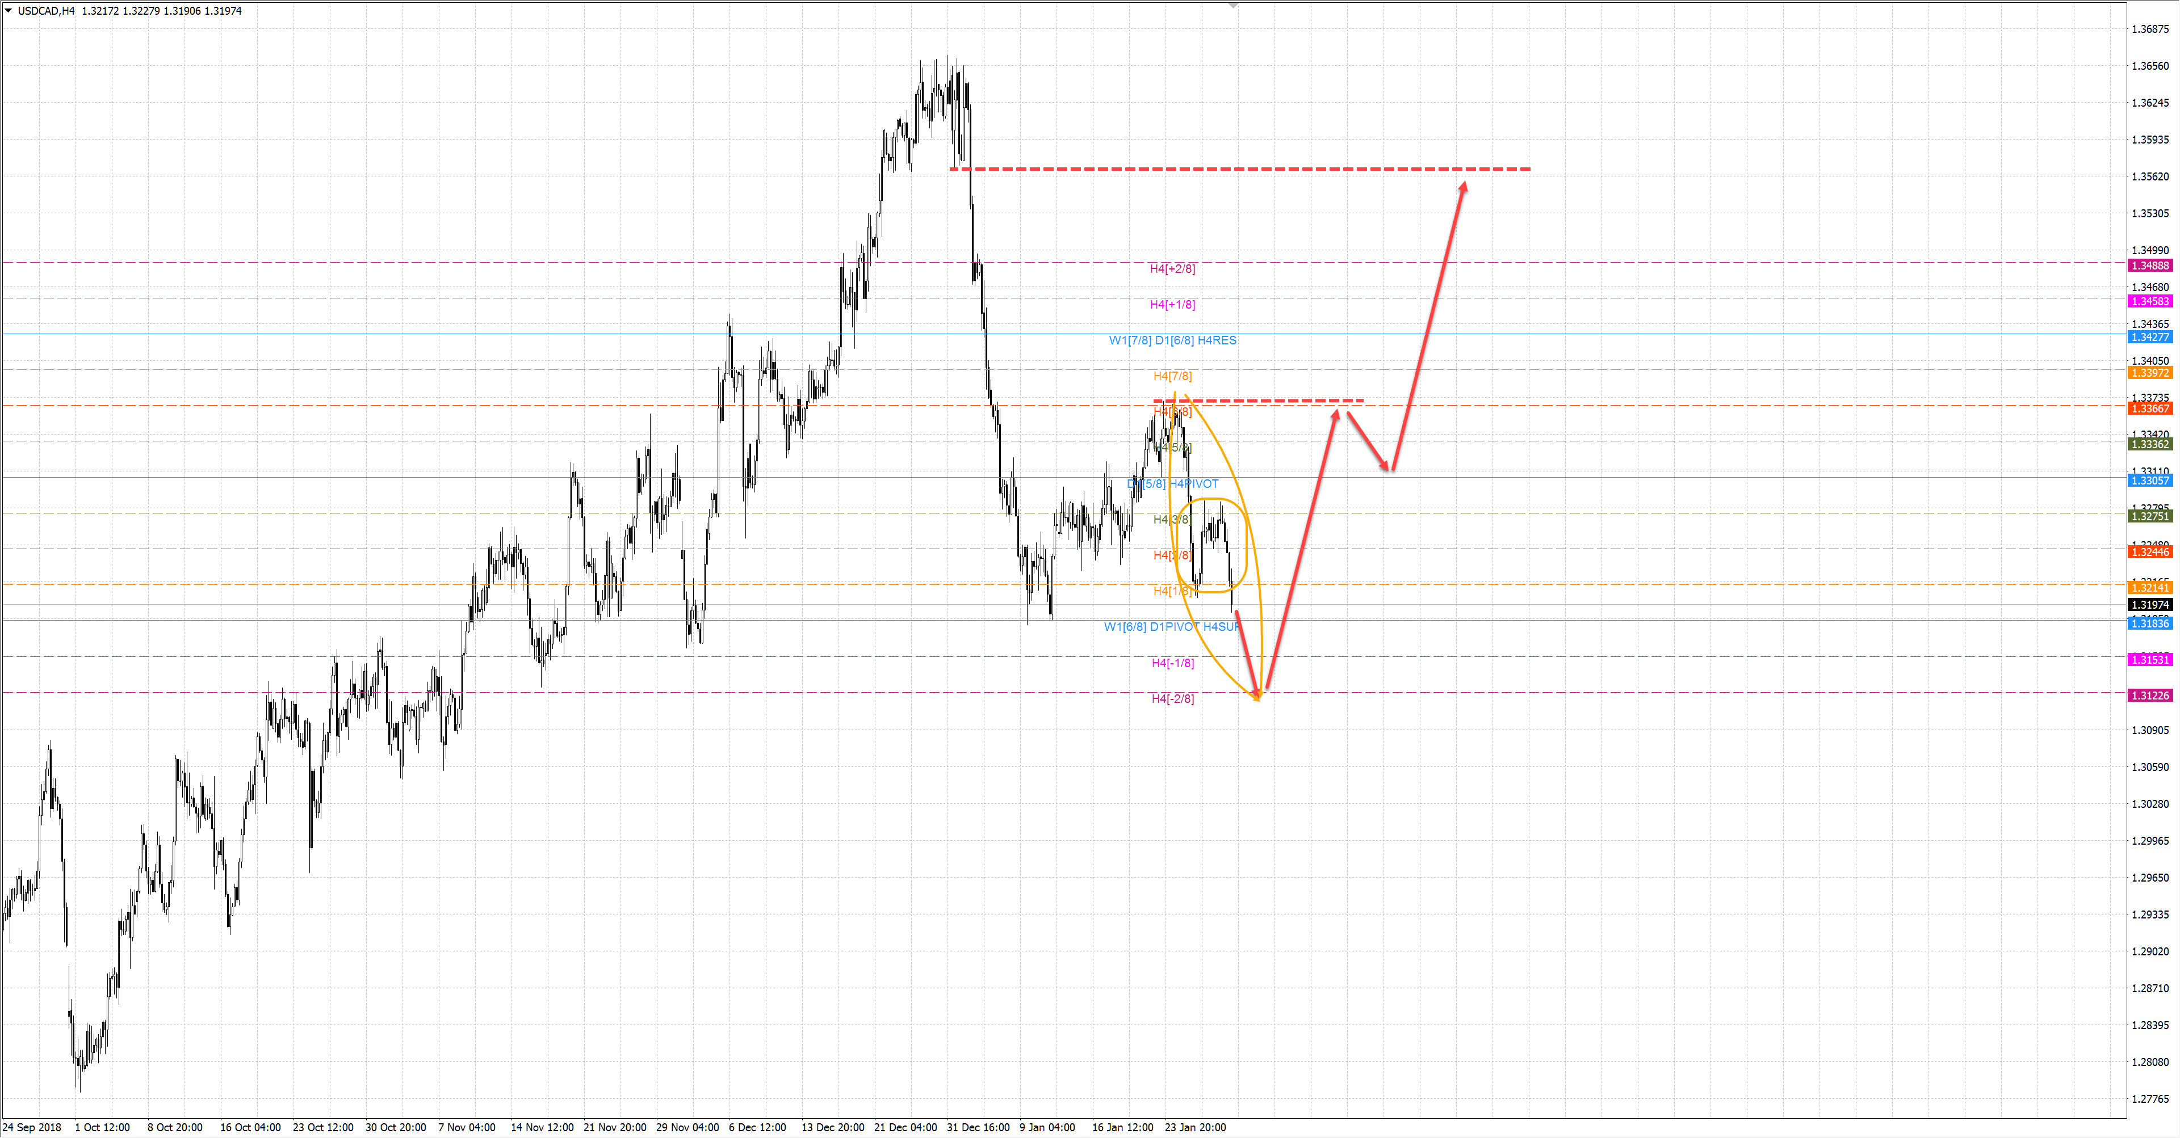Select the W1[7/8] D1[6/8] H4RES label
Screen dimensions: 2180x1138
1172,340
